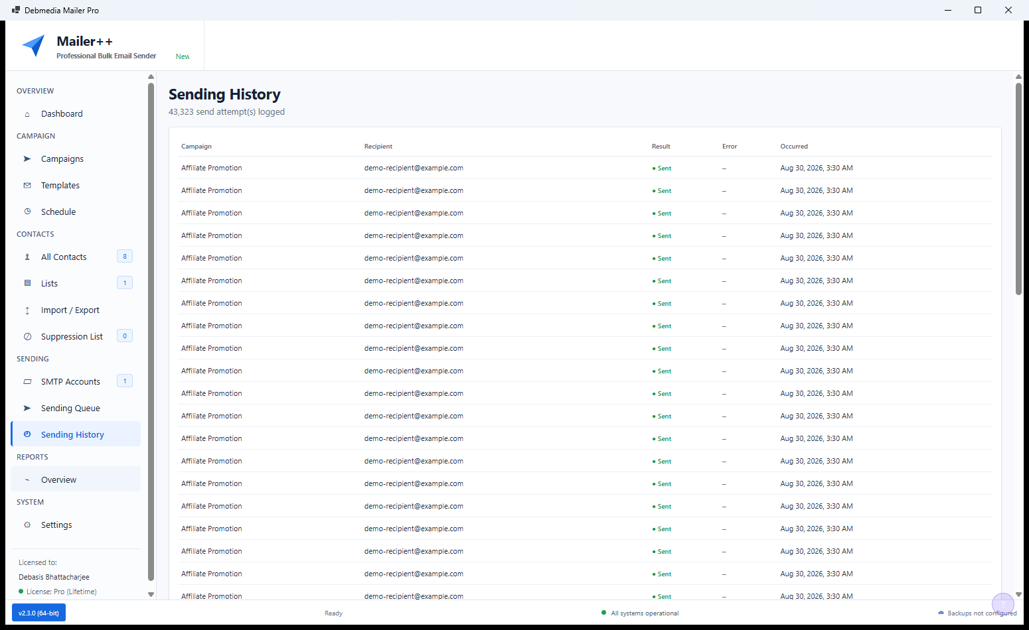Screen dimensions: 1029x630
Task: Click the green dot beside All systems operational
Action: pyautogui.click(x=603, y=613)
